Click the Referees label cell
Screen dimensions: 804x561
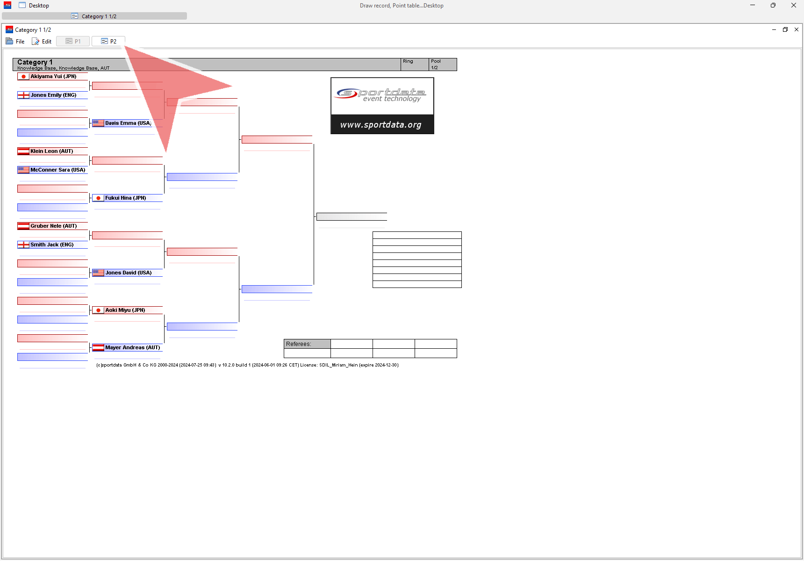pos(307,344)
